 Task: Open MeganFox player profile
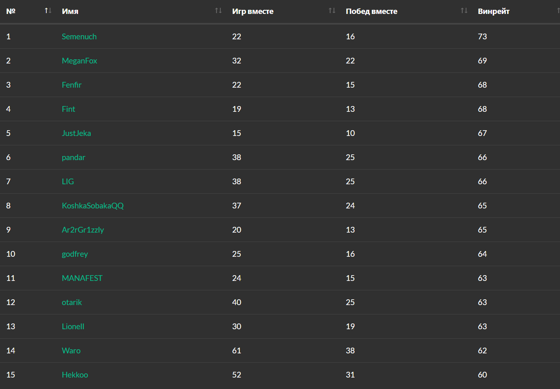[80, 61]
